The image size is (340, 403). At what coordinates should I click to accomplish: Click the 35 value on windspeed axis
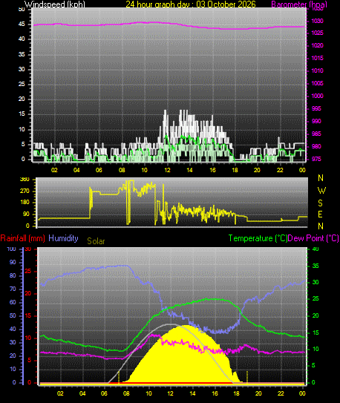(x=22, y=54)
